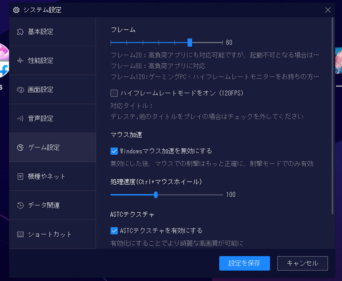
Task: Click the sound icon next to 音声設定
Action: (x=20, y=119)
